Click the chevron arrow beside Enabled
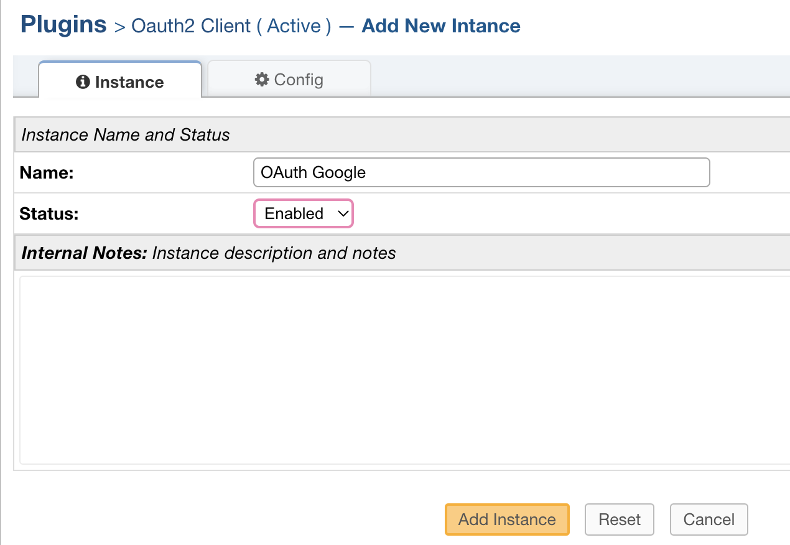Image resolution: width=790 pixels, height=545 pixels. [x=343, y=213]
